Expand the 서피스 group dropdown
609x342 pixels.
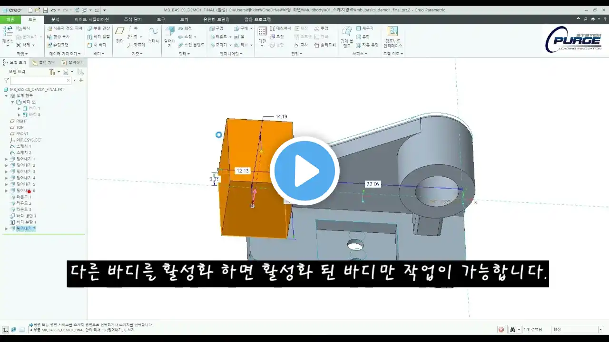click(x=360, y=54)
